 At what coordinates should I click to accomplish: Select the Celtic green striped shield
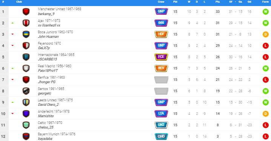26,125
